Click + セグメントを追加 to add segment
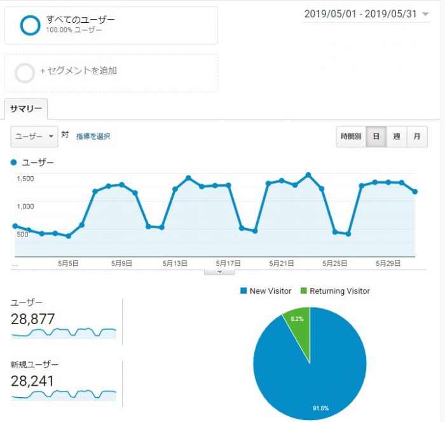This screenshot has width=445, height=422. tap(79, 71)
